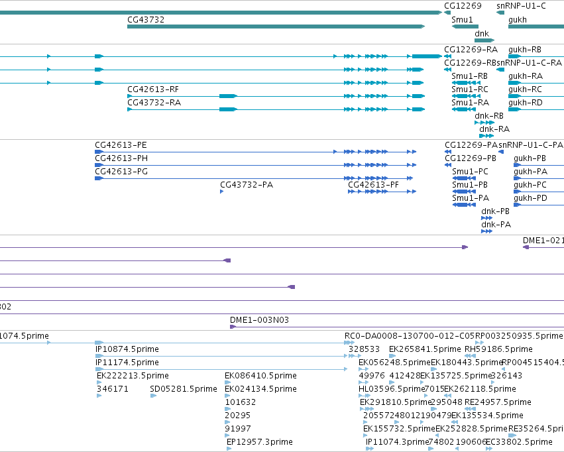The height and width of the screenshot is (452, 564).
Task: Open transcript label CG43732-RA
Action: point(154,103)
